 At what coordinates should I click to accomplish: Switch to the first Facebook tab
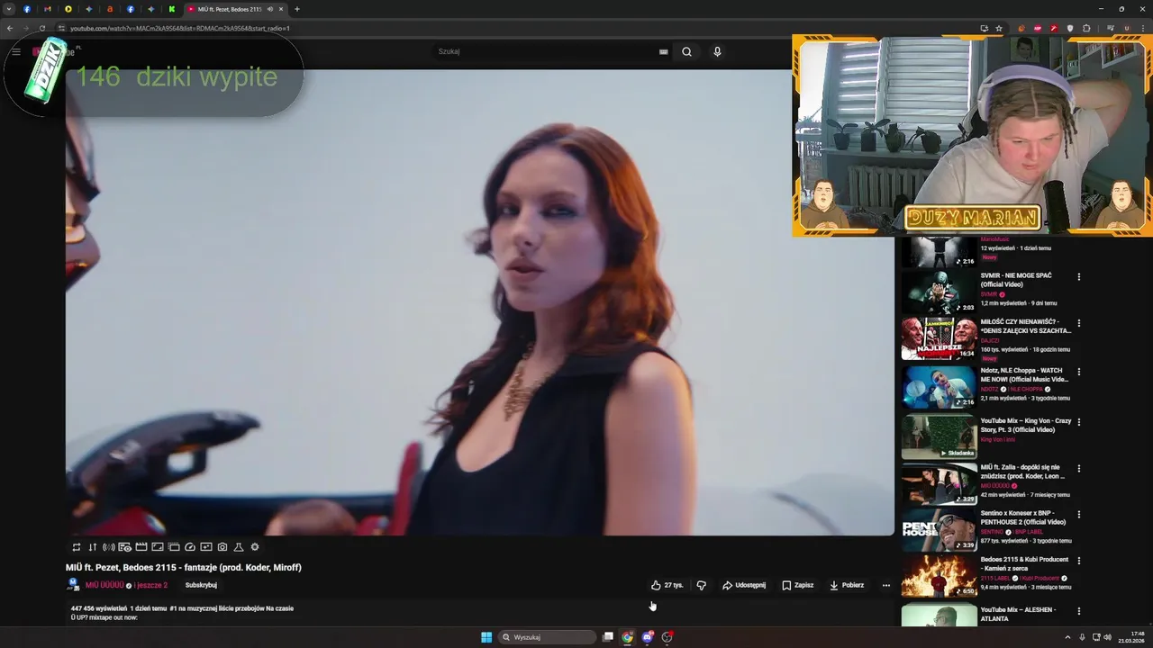[x=27, y=9]
